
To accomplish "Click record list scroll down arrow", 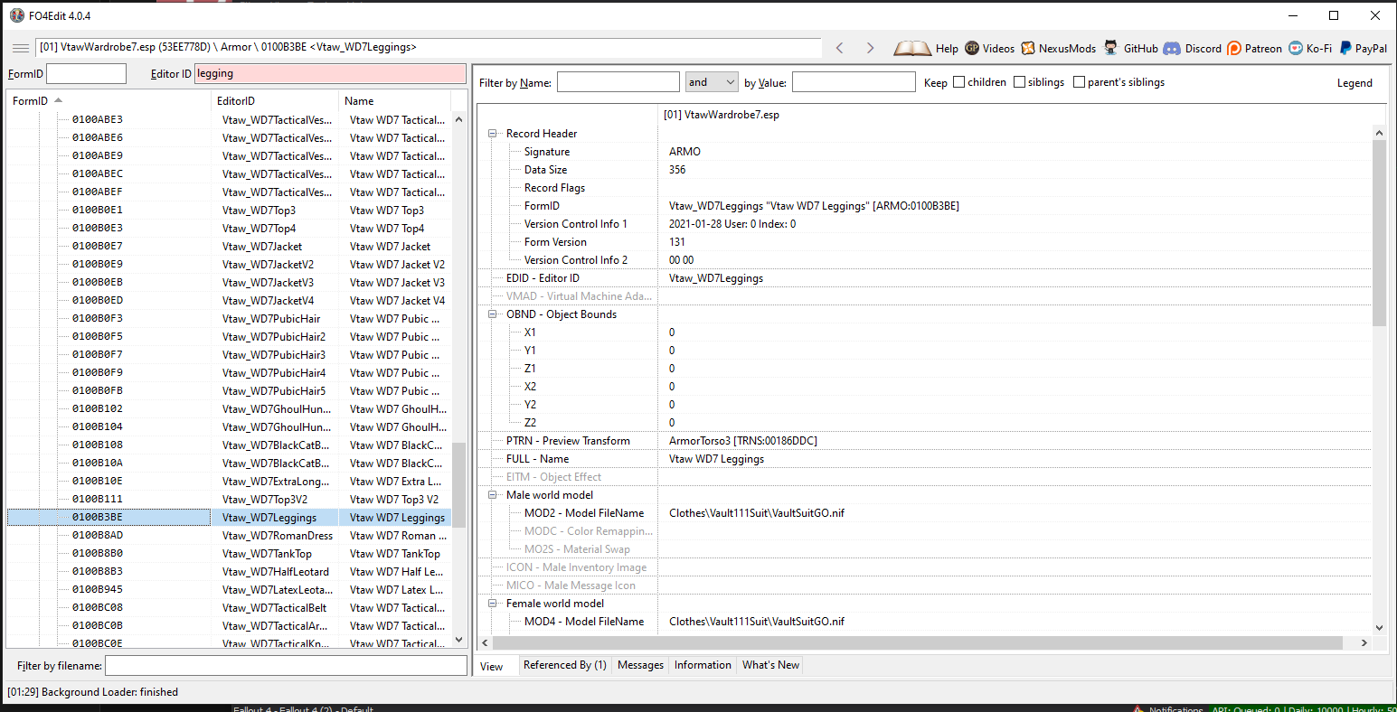I will tap(459, 641).
